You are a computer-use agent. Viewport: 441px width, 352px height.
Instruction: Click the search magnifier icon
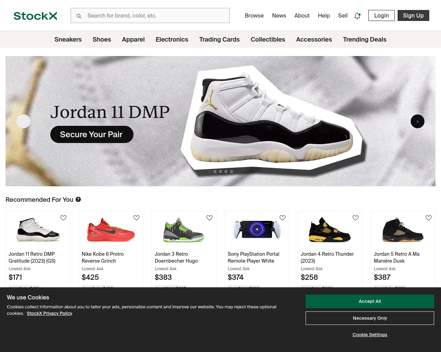[79, 16]
